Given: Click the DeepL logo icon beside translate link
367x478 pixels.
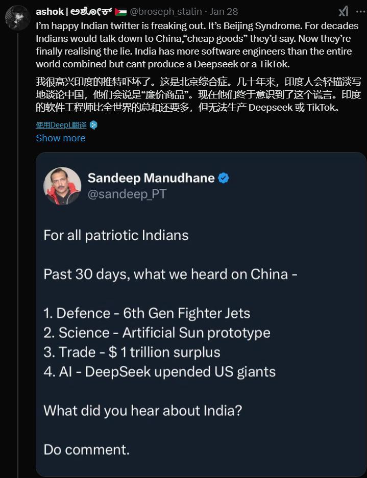Looking at the screenshot, I should click(93, 124).
